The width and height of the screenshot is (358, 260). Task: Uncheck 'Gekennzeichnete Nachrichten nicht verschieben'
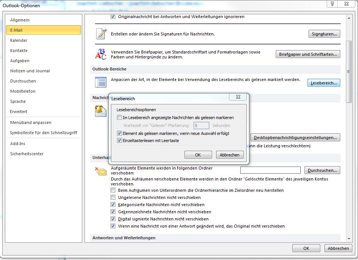point(113,212)
